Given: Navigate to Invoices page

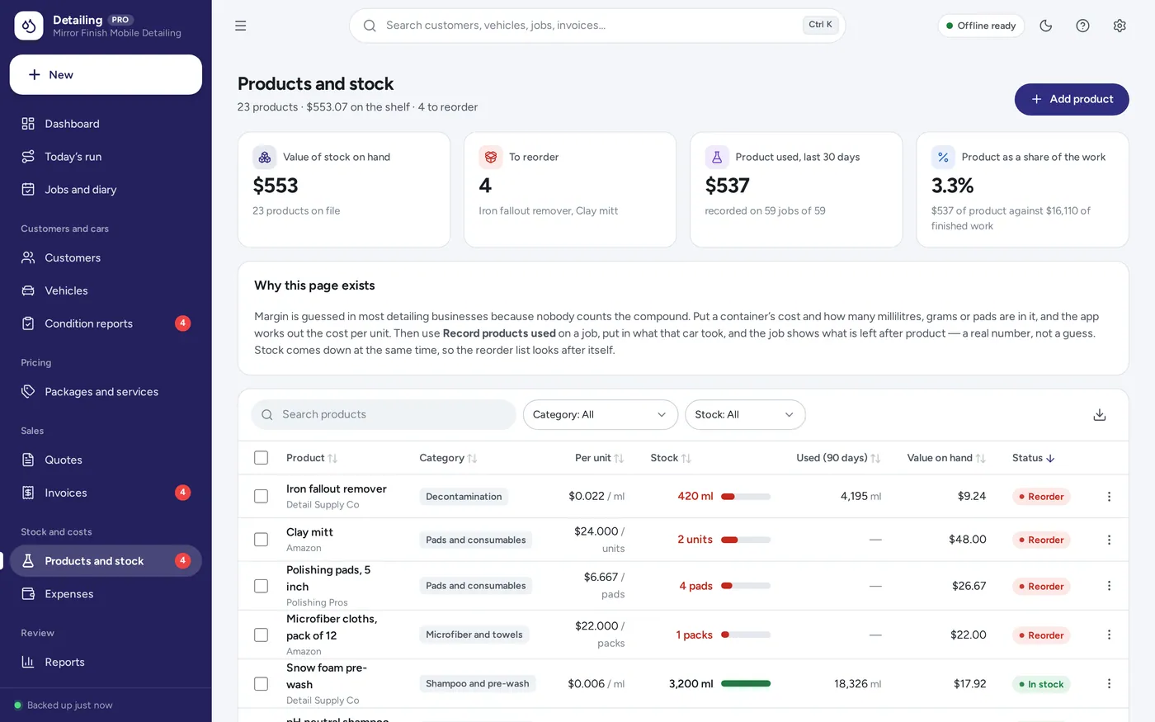Looking at the screenshot, I should point(106,493).
